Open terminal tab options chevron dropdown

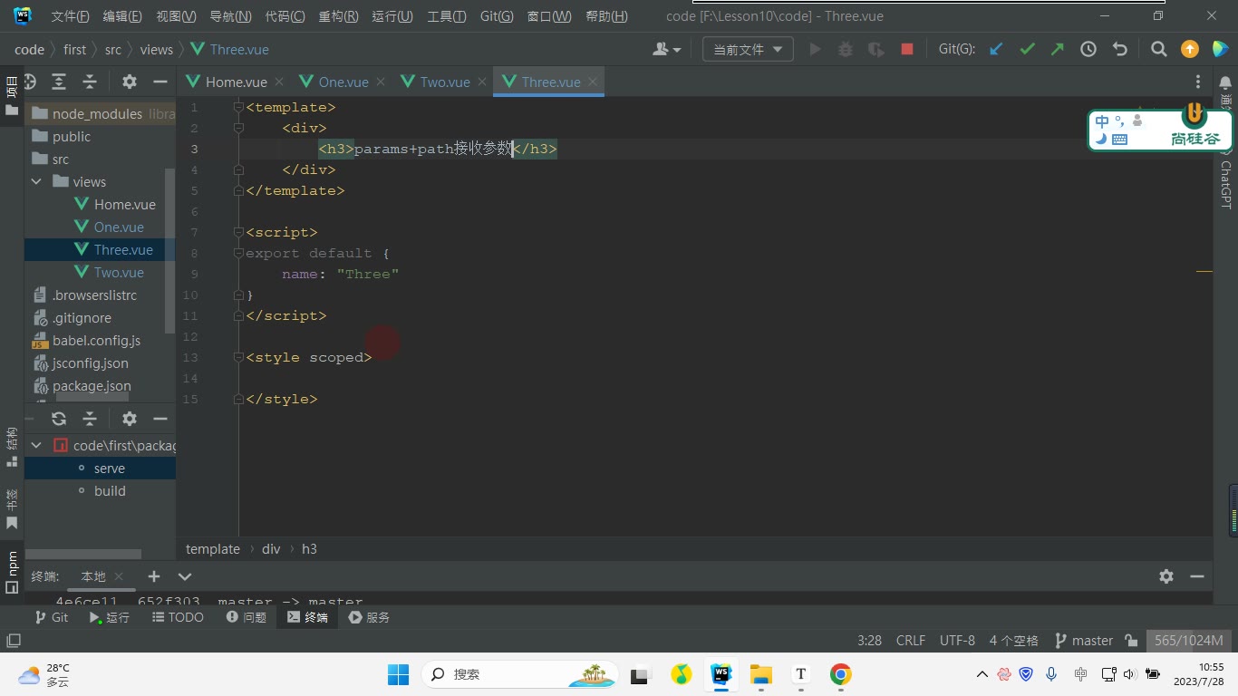click(x=185, y=576)
